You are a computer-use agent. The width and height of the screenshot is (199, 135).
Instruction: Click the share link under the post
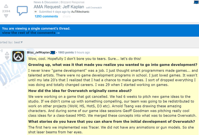[67, 16]
